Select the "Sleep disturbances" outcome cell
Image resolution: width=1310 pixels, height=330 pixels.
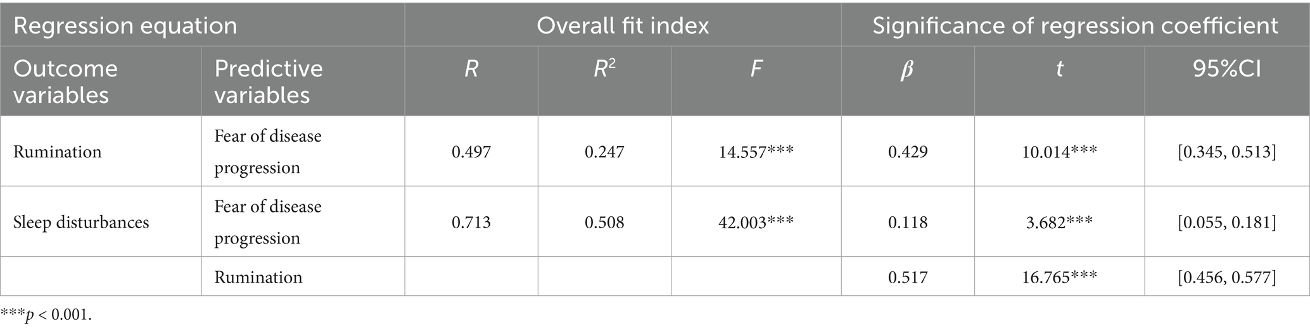[81, 223]
